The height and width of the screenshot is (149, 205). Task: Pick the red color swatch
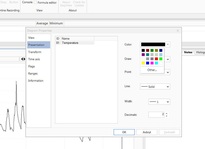coord(156,59)
